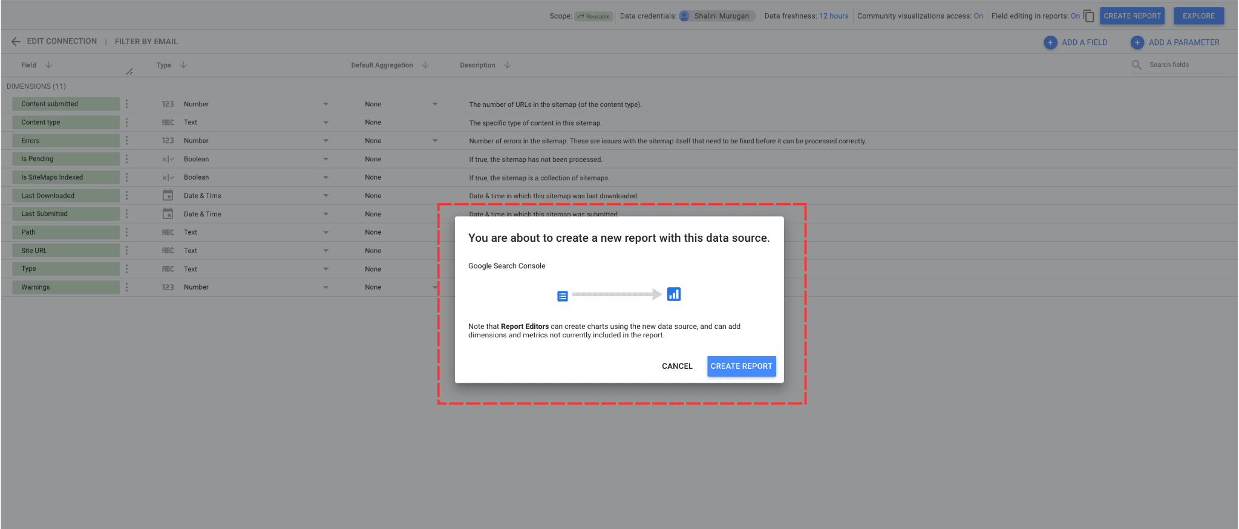The height and width of the screenshot is (529, 1239).
Task: Click the Explore button
Action: [x=1198, y=16]
